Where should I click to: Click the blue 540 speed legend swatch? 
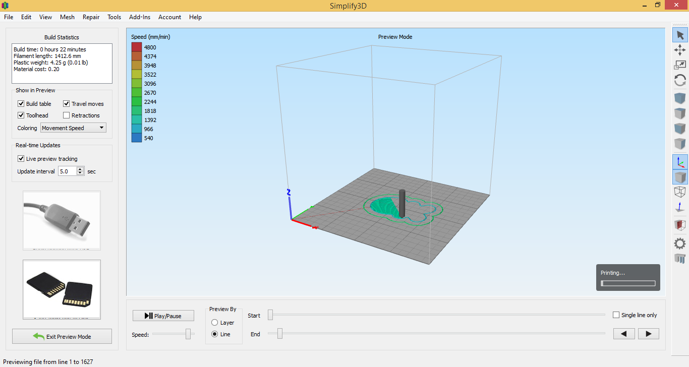pos(137,138)
